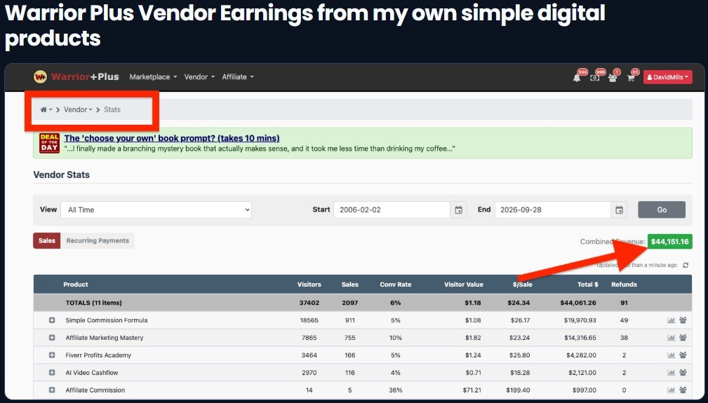Screen dimensions: 708x403
Task: Sort by the Conv Rate column header
Action: tap(396, 285)
